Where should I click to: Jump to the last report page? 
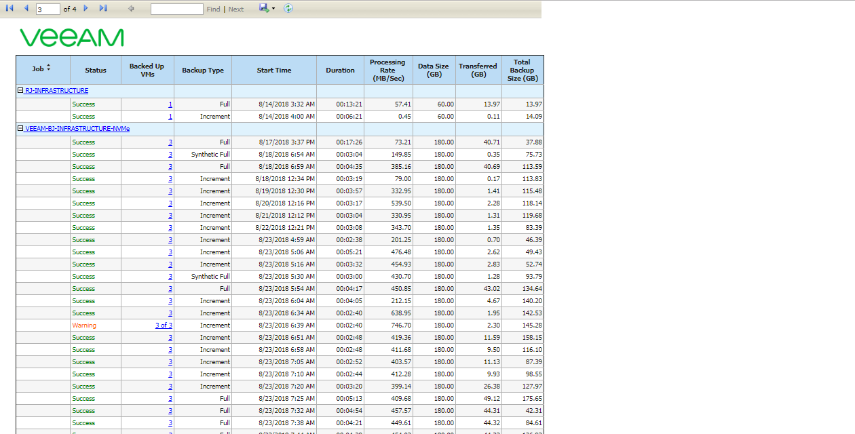coord(103,8)
